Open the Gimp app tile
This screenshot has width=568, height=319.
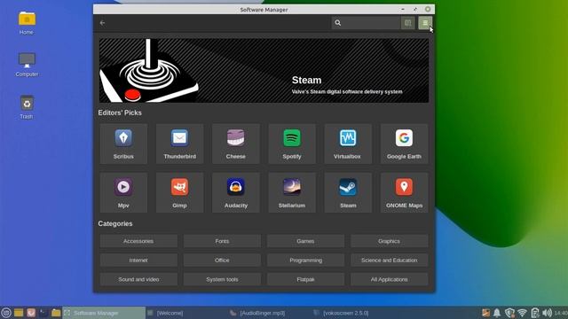[179, 193]
